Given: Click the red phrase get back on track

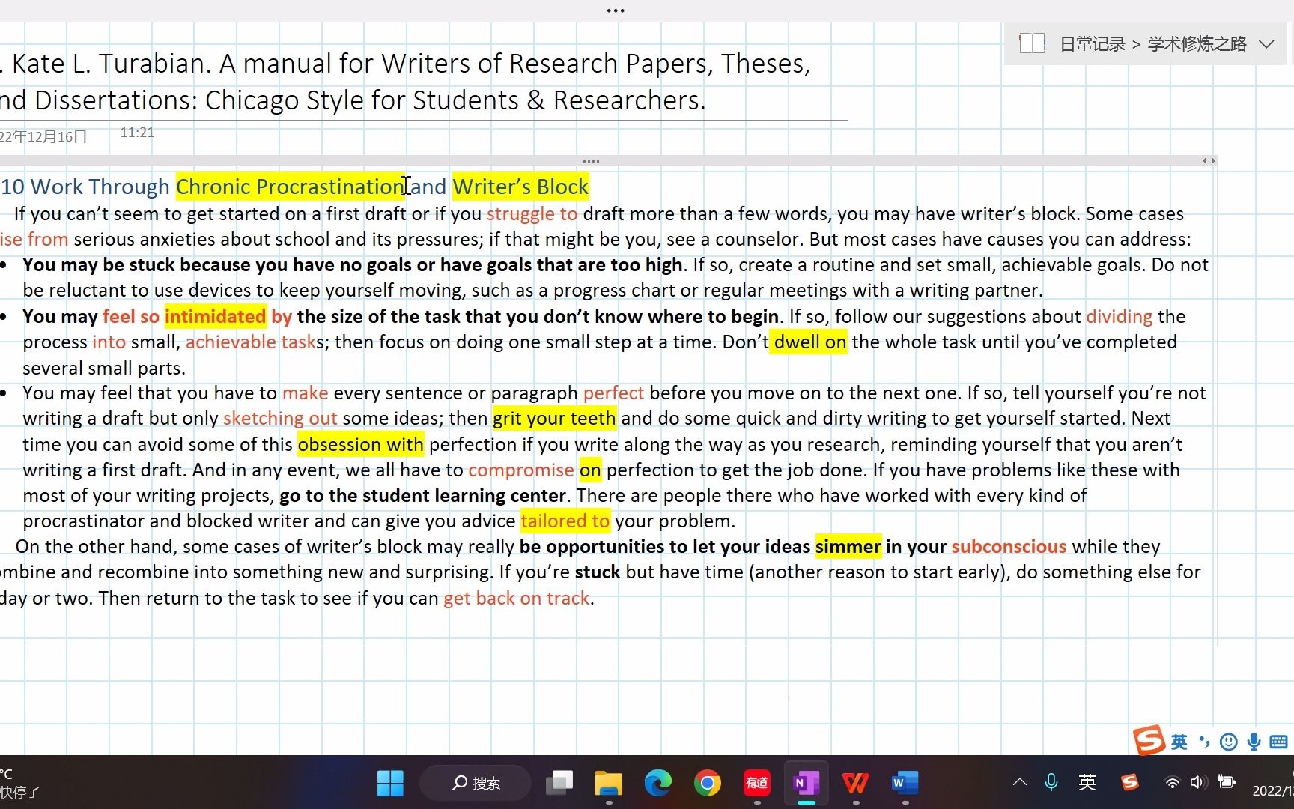Looking at the screenshot, I should 516,598.
